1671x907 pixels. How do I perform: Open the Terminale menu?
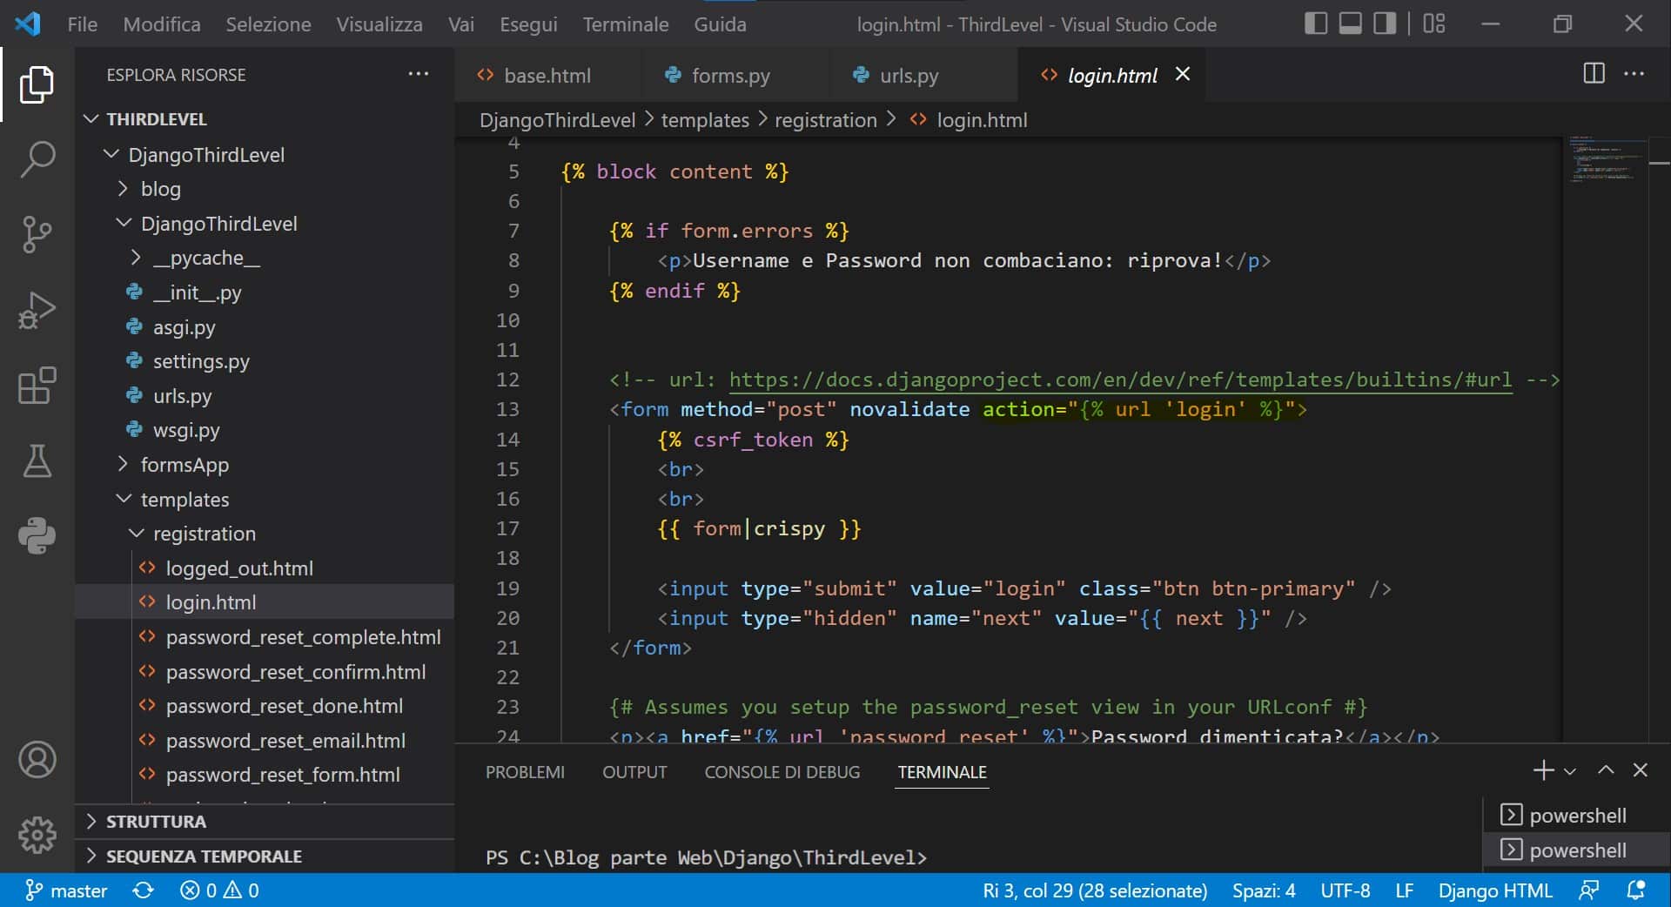click(x=626, y=24)
